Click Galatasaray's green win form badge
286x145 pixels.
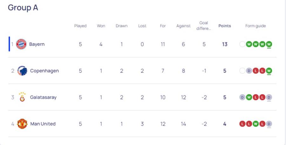[x=249, y=97]
